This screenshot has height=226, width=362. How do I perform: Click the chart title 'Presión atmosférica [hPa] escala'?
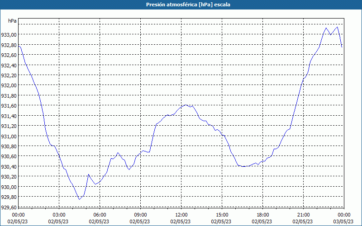[x=188, y=5]
